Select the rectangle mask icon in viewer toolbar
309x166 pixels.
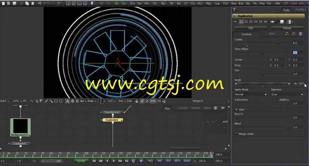(x=56, y=101)
